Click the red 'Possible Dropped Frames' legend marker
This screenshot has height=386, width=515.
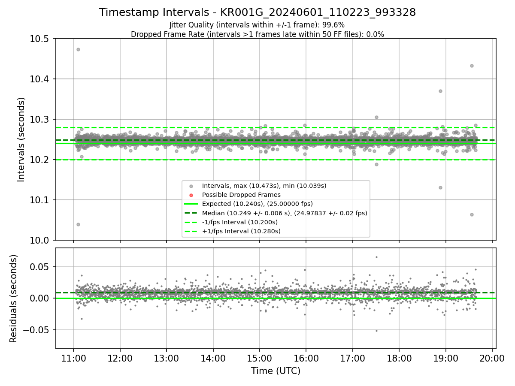click(x=191, y=195)
